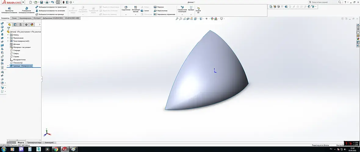Click the Уклон draft tool
This screenshot has height=152, width=360.
tap(145, 11)
